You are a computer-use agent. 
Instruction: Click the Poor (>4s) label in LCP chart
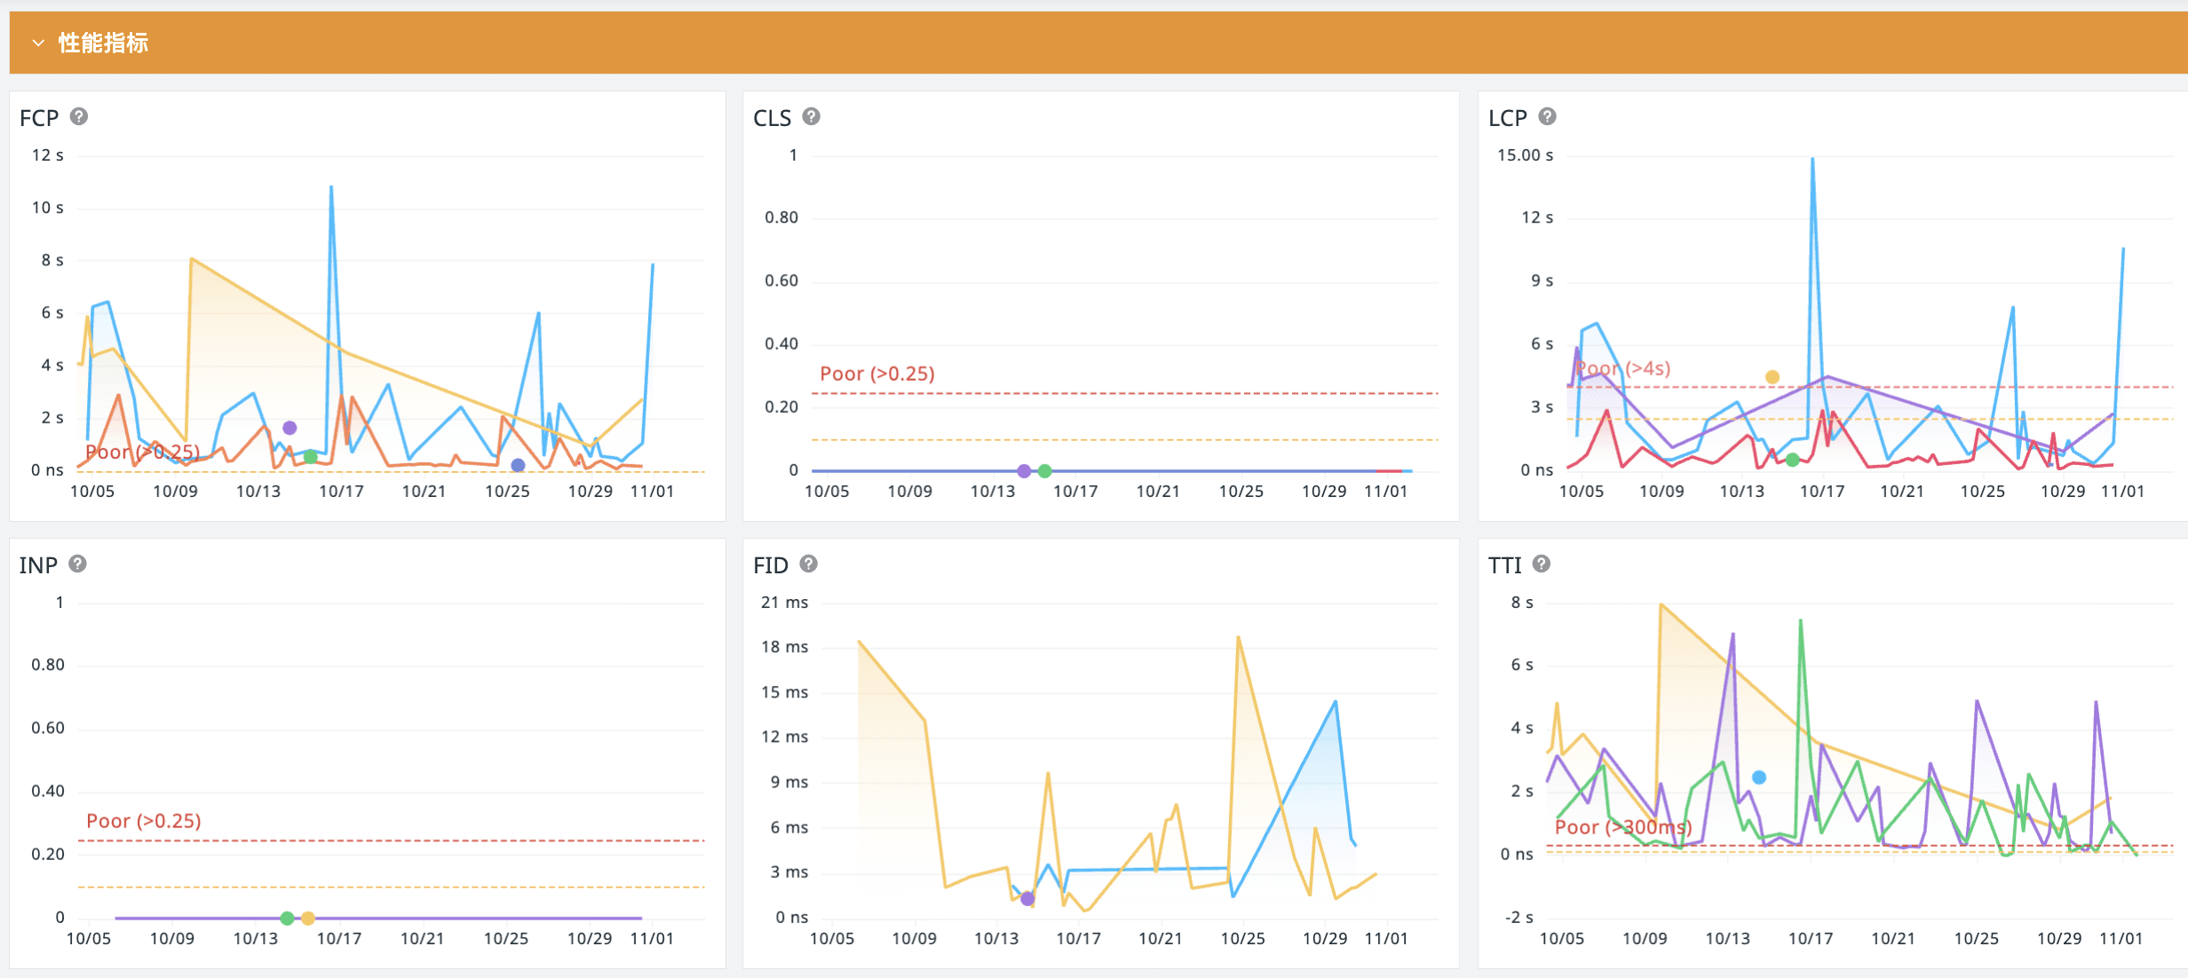tap(1623, 368)
